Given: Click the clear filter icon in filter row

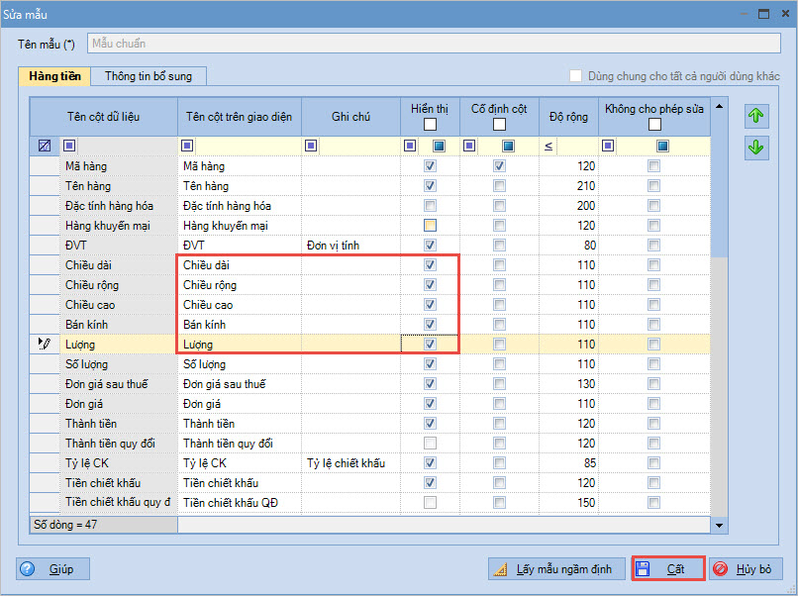Looking at the screenshot, I should pyautogui.click(x=44, y=147).
